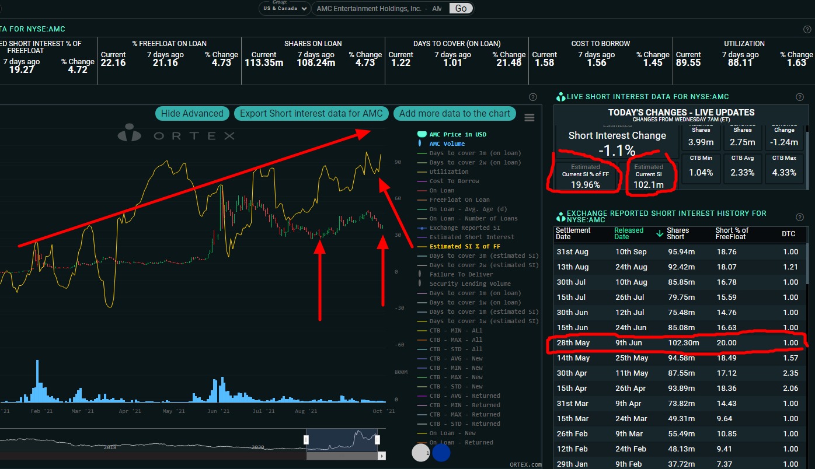815x469 pixels.
Task: Enable the CTB - STD - Returned series
Action: point(459,423)
